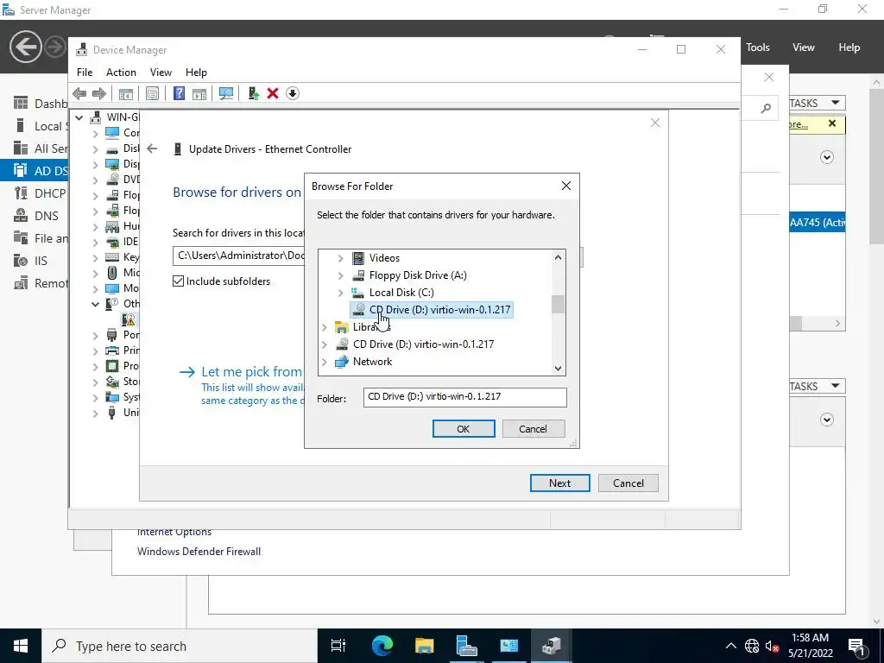884x663 pixels.
Task: Click Cancel in Browse For Folder dialog
Action: pos(533,428)
